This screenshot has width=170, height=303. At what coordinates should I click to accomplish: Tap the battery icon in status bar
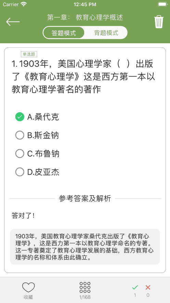click(x=162, y=4)
